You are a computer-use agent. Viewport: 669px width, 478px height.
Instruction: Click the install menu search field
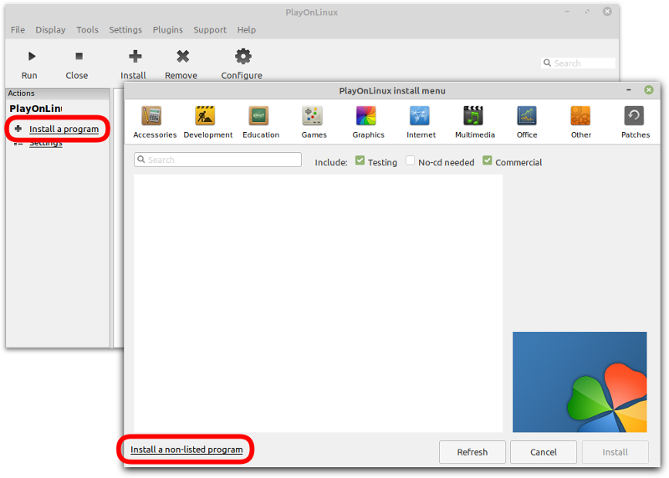coord(217,160)
